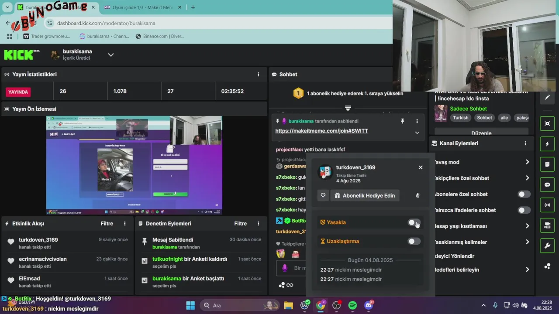Click the wrench tools sidebar icon
The width and height of the screenshot is (559, 314).
[547, 246]
